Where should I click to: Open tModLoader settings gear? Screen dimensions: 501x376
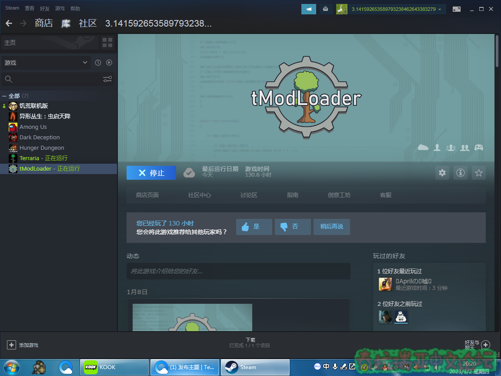coord(442,173)
